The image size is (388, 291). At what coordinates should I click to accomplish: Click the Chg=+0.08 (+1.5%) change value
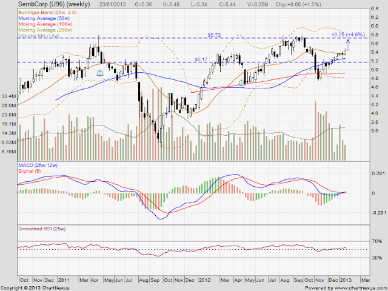(x=298, y=4)
